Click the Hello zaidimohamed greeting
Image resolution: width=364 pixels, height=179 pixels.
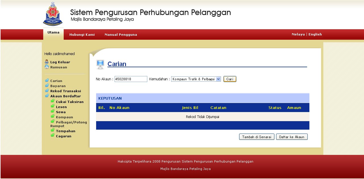[x=59, y=54]
